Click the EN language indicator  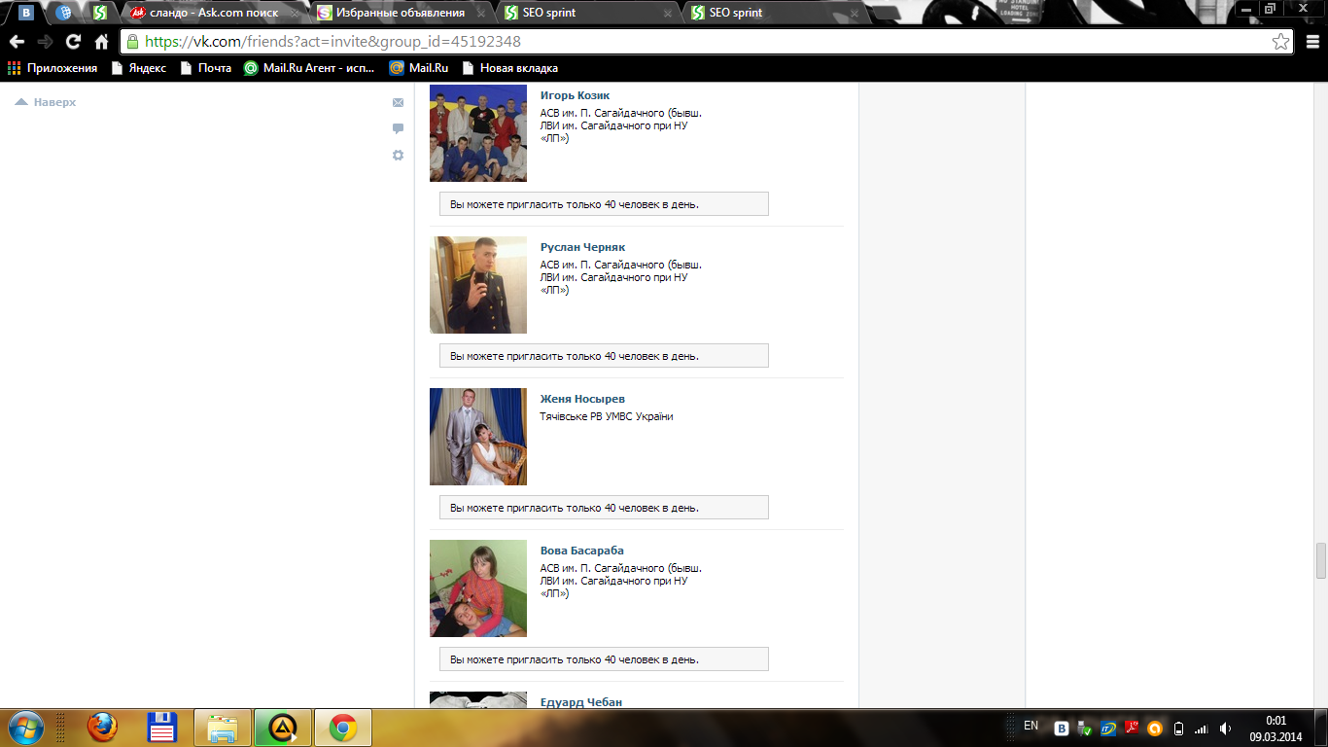(x=1031, y=726)
